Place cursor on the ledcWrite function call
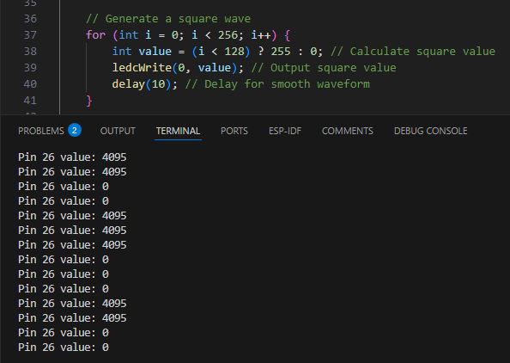Image resolution: width=510 pixels, height=363 pixels. click(142, 68)
